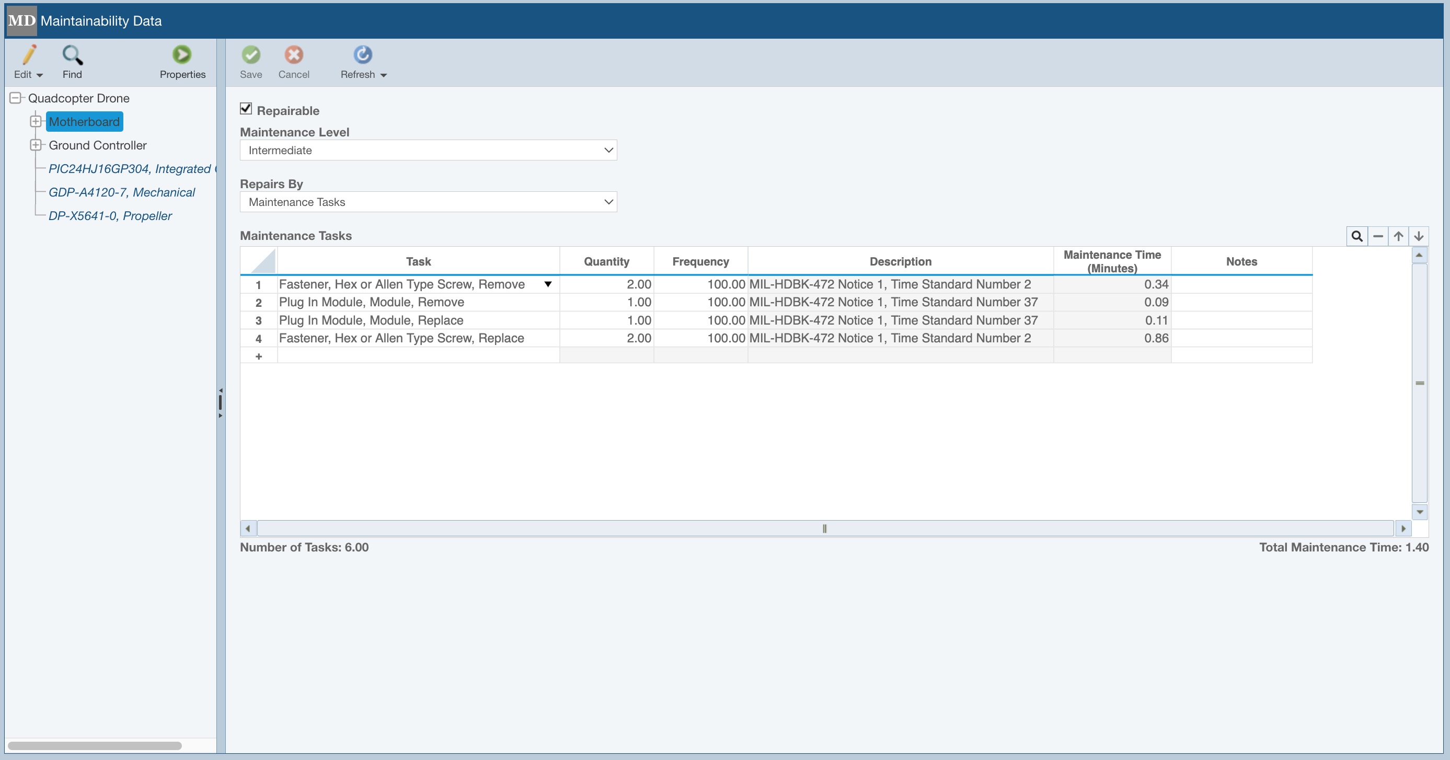Move task row down with arrow
The width and height of the screenshot is (1450, 760).
pos(1419,236)
